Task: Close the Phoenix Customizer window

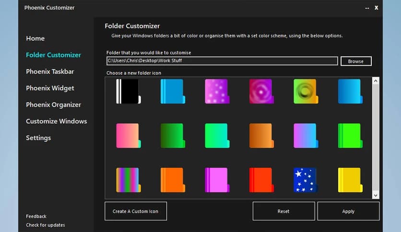Action: coord(376,8)
